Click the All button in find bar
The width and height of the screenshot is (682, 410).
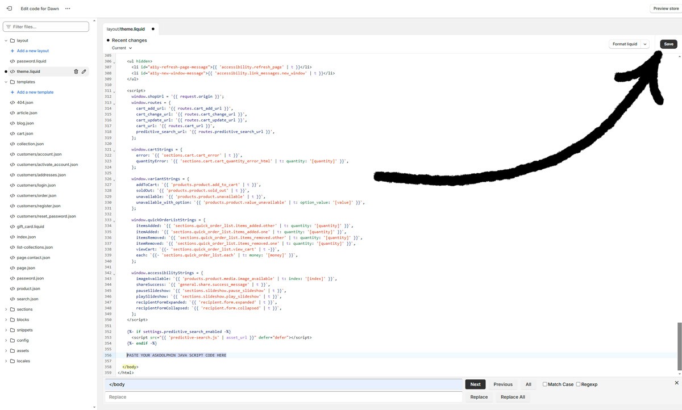pyautogui.click(x=529, y=384)
